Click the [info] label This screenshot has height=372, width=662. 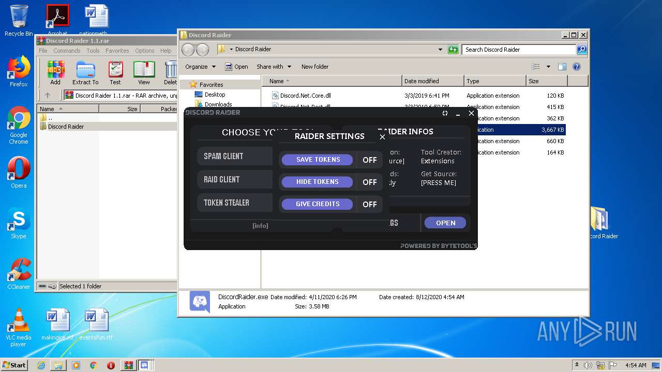[x=260, y=226]
